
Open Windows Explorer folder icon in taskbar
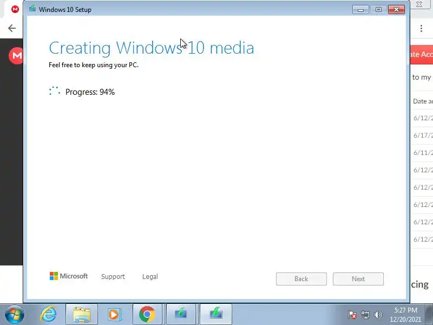tap(82, 315)
